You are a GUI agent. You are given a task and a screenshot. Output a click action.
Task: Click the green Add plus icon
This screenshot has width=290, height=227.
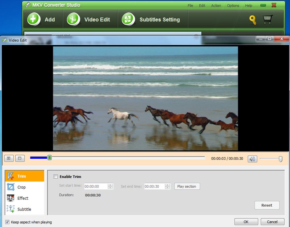[34, 19]
